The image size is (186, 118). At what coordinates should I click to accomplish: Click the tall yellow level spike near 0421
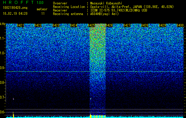[13, 115]
